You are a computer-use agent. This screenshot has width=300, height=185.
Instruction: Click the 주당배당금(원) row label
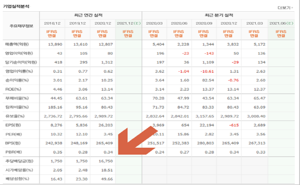tap(19, 161)
